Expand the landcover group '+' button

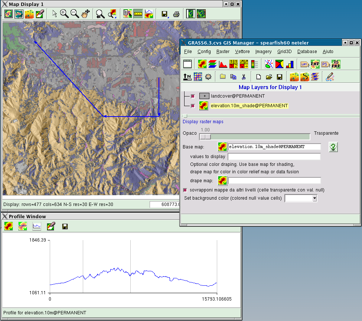(x=204, y=96)
